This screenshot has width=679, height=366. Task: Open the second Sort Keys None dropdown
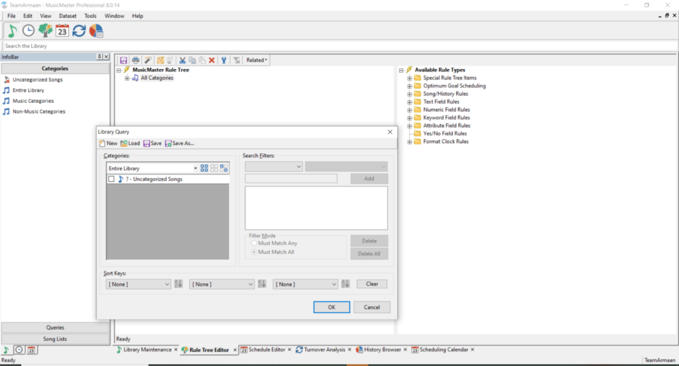tap(221, 284)
